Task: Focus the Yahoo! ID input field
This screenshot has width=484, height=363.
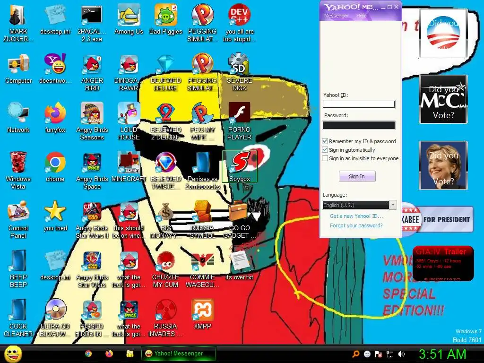Action: tap(359, 104)
